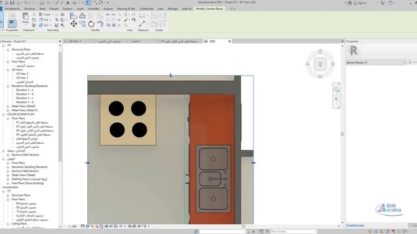The image size is (417, 234).
Task: Click the ViewCube top face
Action: click(x=320, y=64)
